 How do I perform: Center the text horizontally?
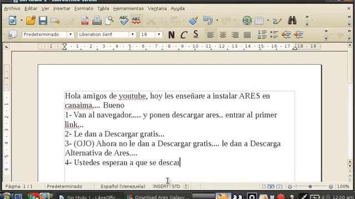click(223, 35)
